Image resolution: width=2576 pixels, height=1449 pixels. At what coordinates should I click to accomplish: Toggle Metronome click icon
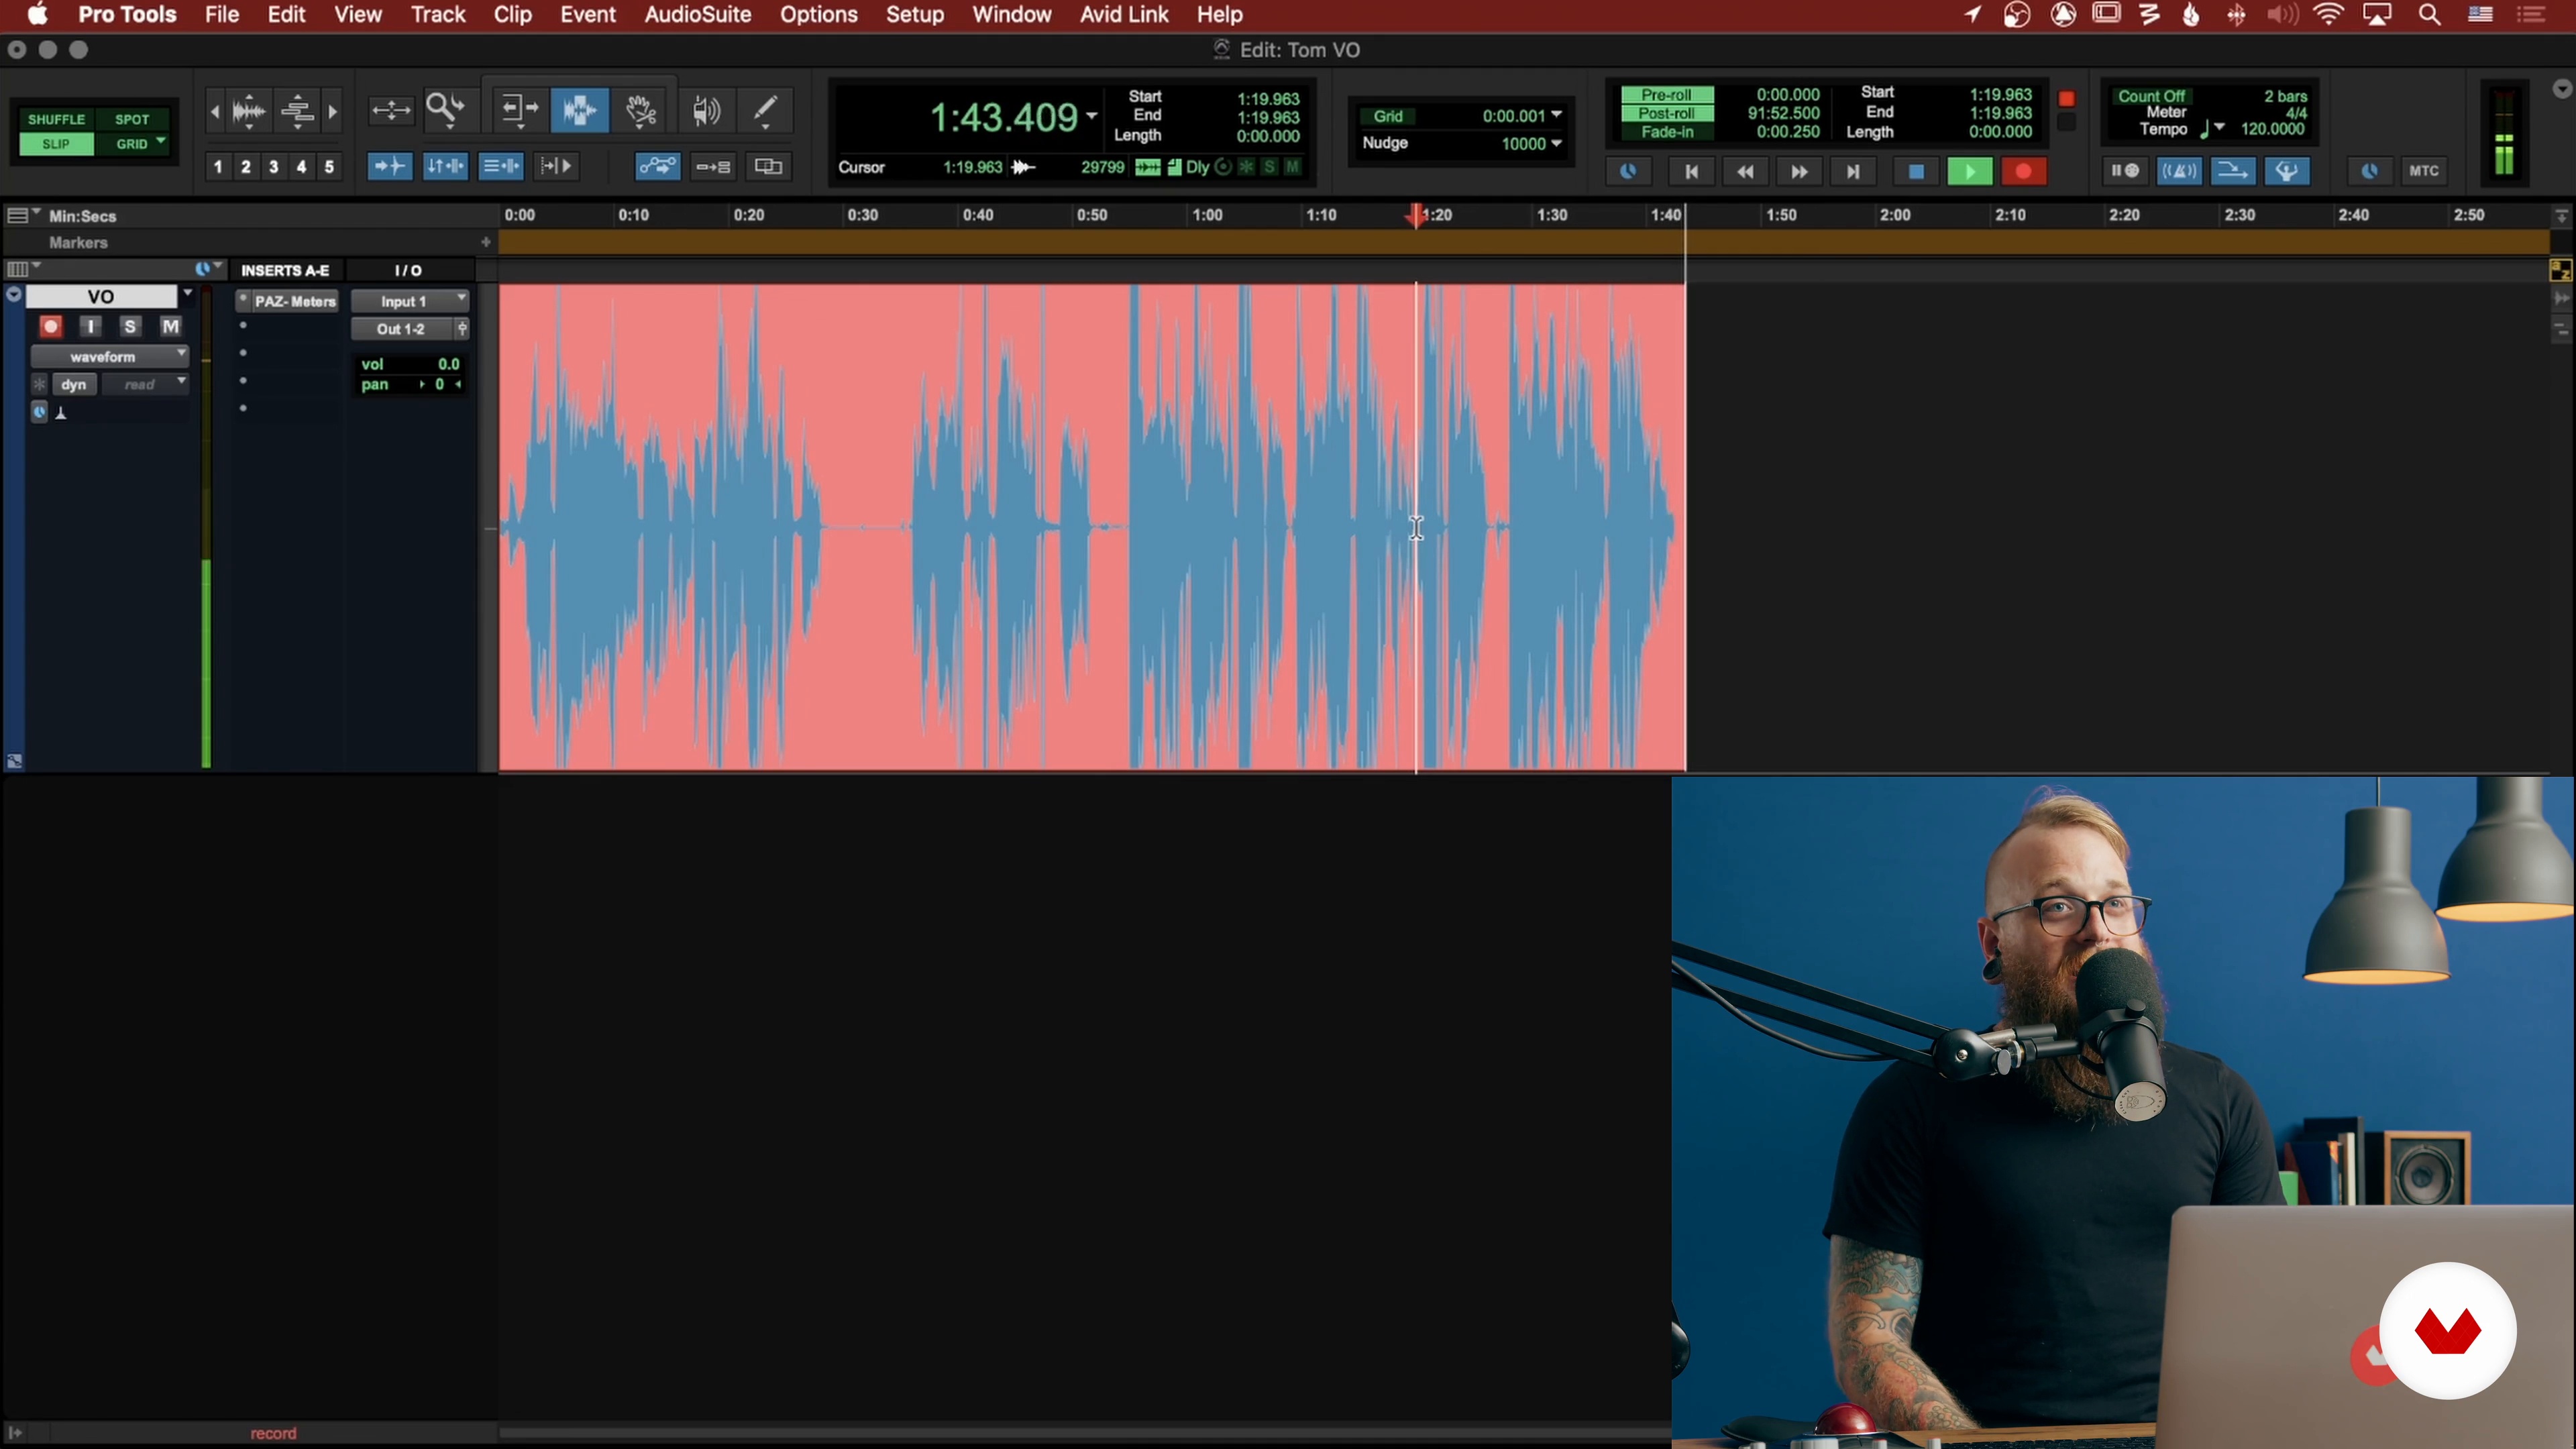pos(2179,171)
